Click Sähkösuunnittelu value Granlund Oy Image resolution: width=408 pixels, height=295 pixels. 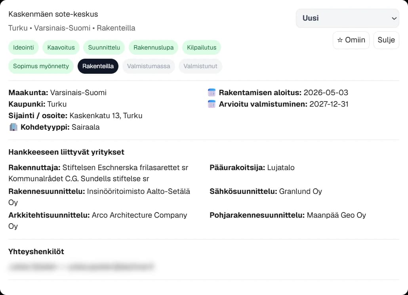301,192
